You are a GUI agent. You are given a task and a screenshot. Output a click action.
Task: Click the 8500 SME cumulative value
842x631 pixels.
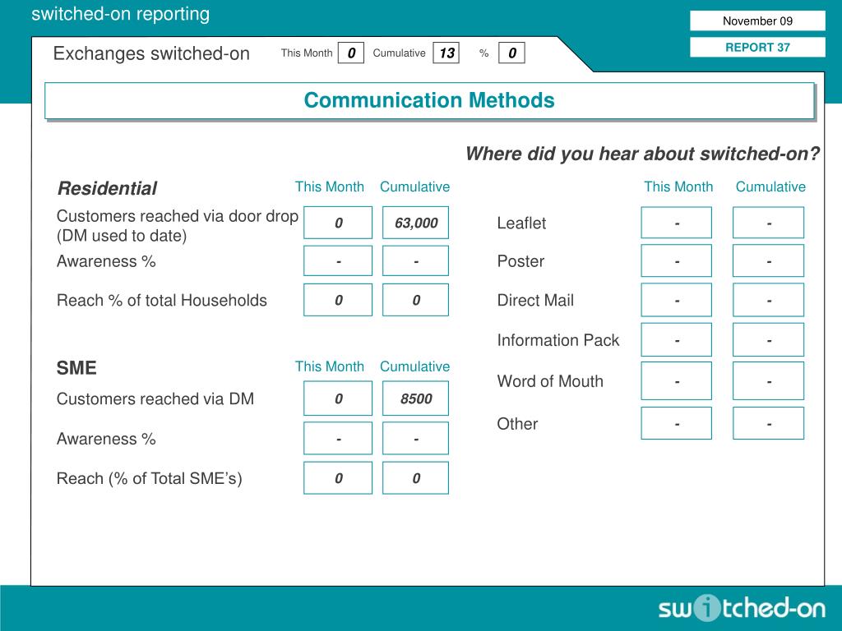point(415,398)
